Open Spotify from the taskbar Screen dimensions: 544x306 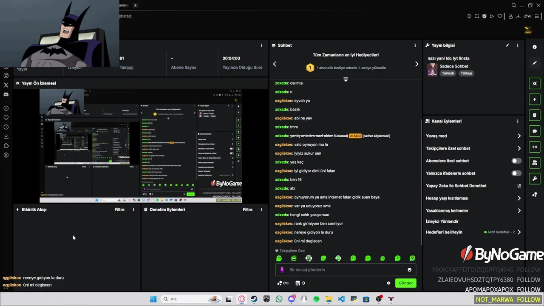point(316,299)
